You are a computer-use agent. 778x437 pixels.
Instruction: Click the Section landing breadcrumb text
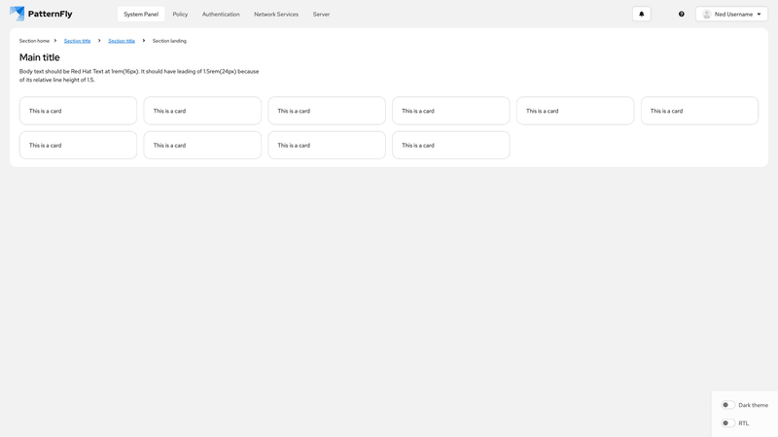(169, 41)
